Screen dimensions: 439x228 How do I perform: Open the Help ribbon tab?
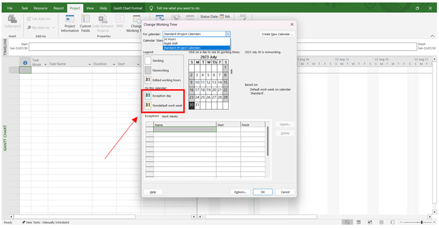click(x=103, y=8)
